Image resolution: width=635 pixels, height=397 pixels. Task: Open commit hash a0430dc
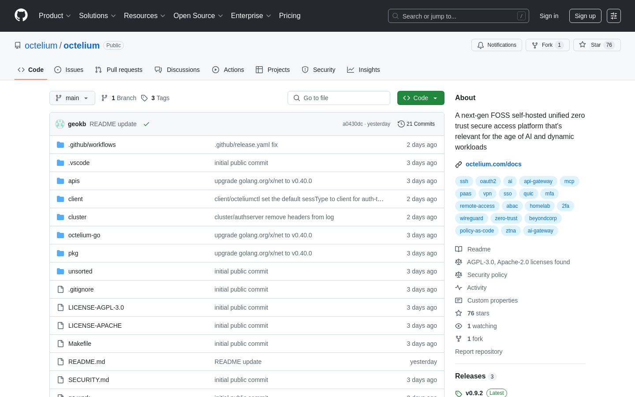pyautogui.click(x=352, y=124)
